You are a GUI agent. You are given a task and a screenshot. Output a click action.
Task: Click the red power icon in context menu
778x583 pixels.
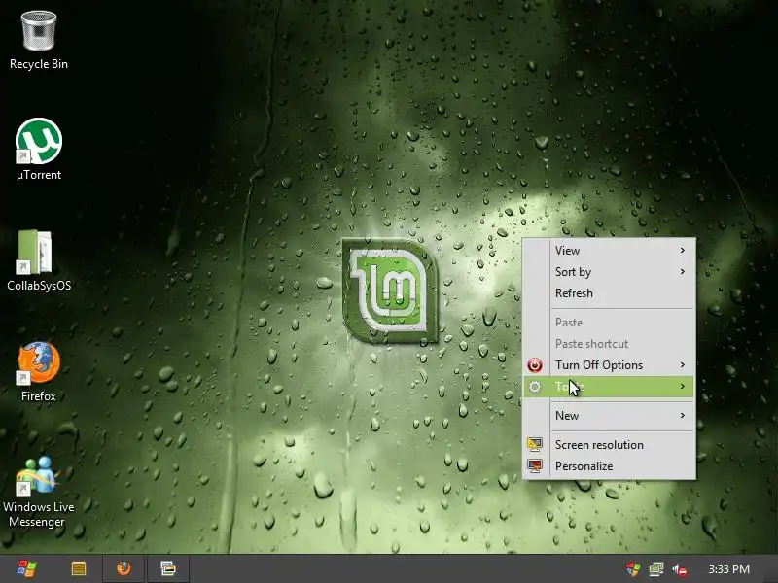coord(534,365)
